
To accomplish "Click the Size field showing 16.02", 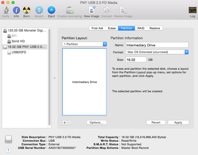I will tap(136, 60).
